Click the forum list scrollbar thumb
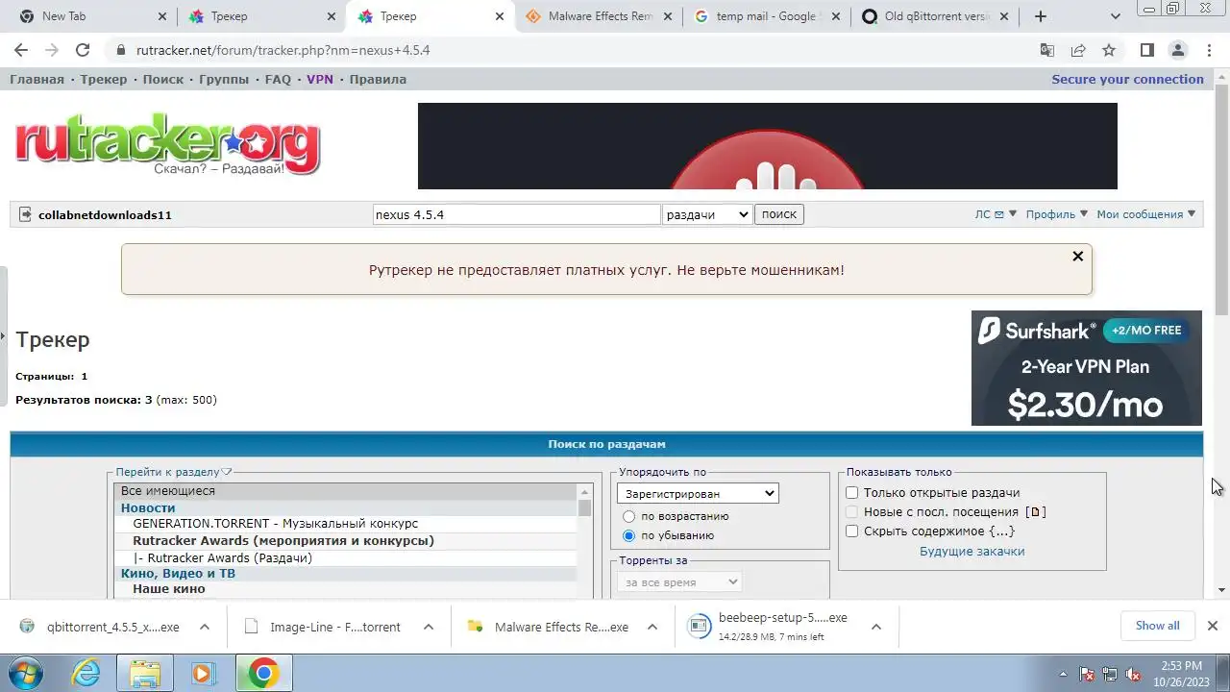The image size is (1230, 692). (x=584, y=507)
